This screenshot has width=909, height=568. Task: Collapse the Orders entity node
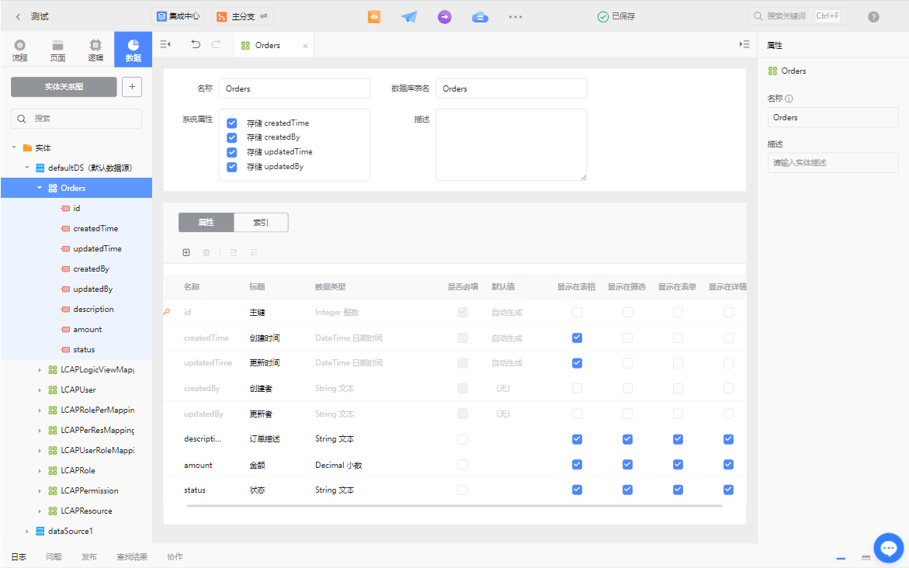click(x=40, y=189)
